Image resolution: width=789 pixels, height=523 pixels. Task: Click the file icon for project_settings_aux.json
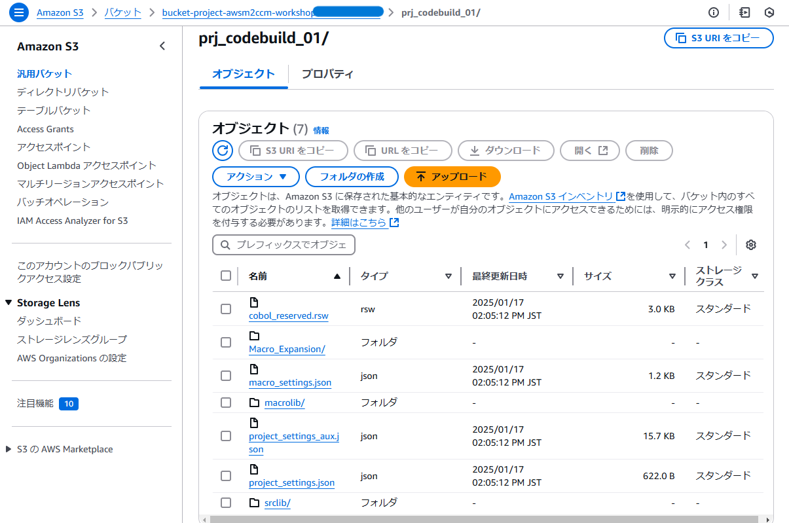(254, 423)
